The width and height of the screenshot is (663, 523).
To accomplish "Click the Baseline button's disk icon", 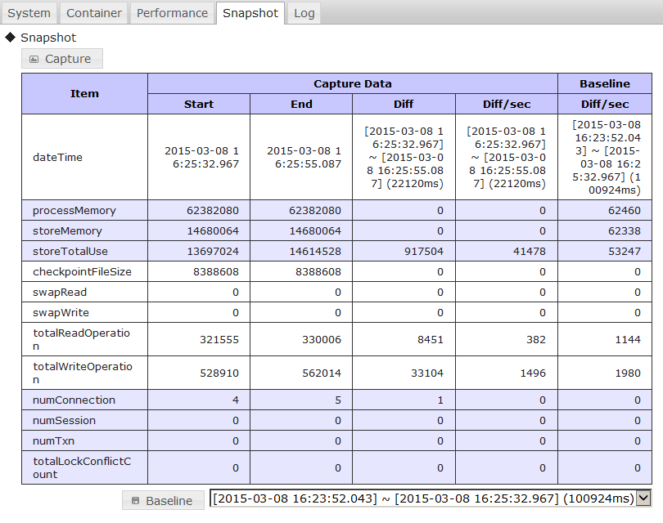I will pyautogui.click(x=136, y=501).
